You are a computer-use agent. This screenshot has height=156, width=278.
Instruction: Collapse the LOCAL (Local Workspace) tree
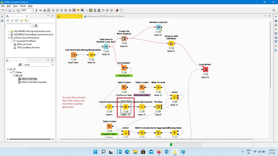(x=9, y=38)
